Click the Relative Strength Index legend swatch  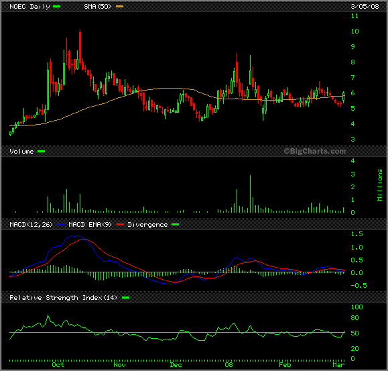[x=126, y=297]
